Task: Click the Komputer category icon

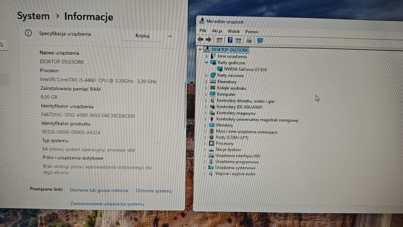Action: pos(212,94)
